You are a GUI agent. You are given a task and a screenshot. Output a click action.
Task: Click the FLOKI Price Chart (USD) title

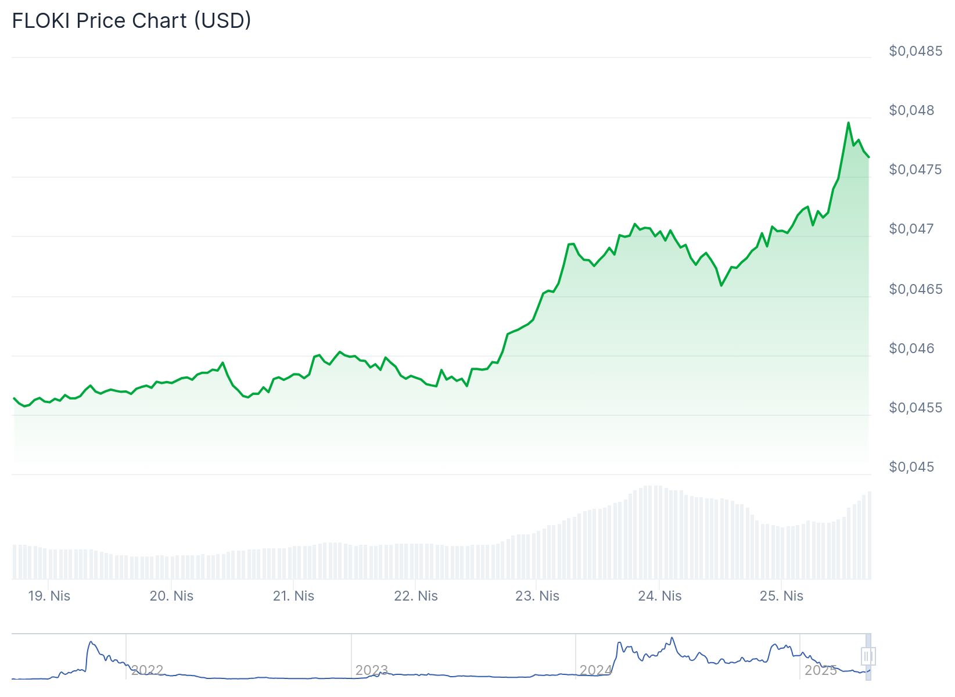click(x=132, y=20)
